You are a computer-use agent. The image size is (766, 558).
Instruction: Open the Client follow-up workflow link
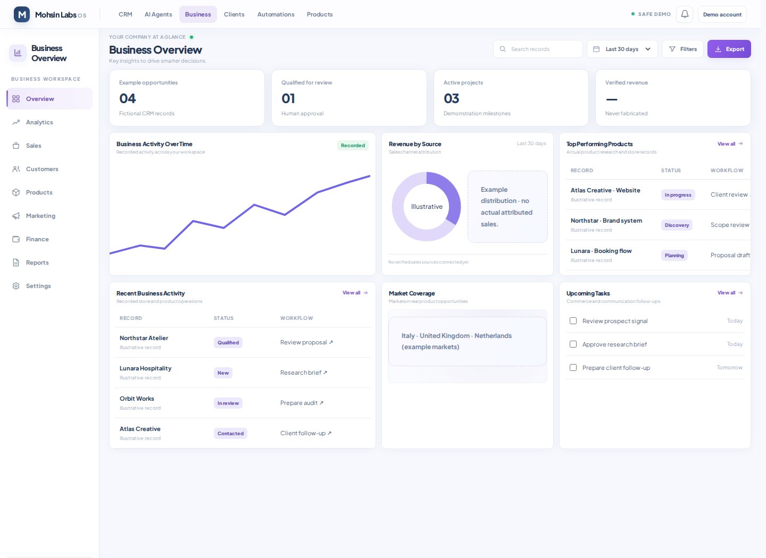pyautogui.click(x=306, y=433)
